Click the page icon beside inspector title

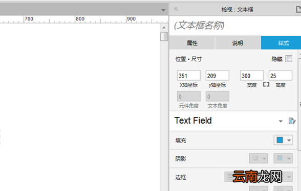tap(298, 9)
